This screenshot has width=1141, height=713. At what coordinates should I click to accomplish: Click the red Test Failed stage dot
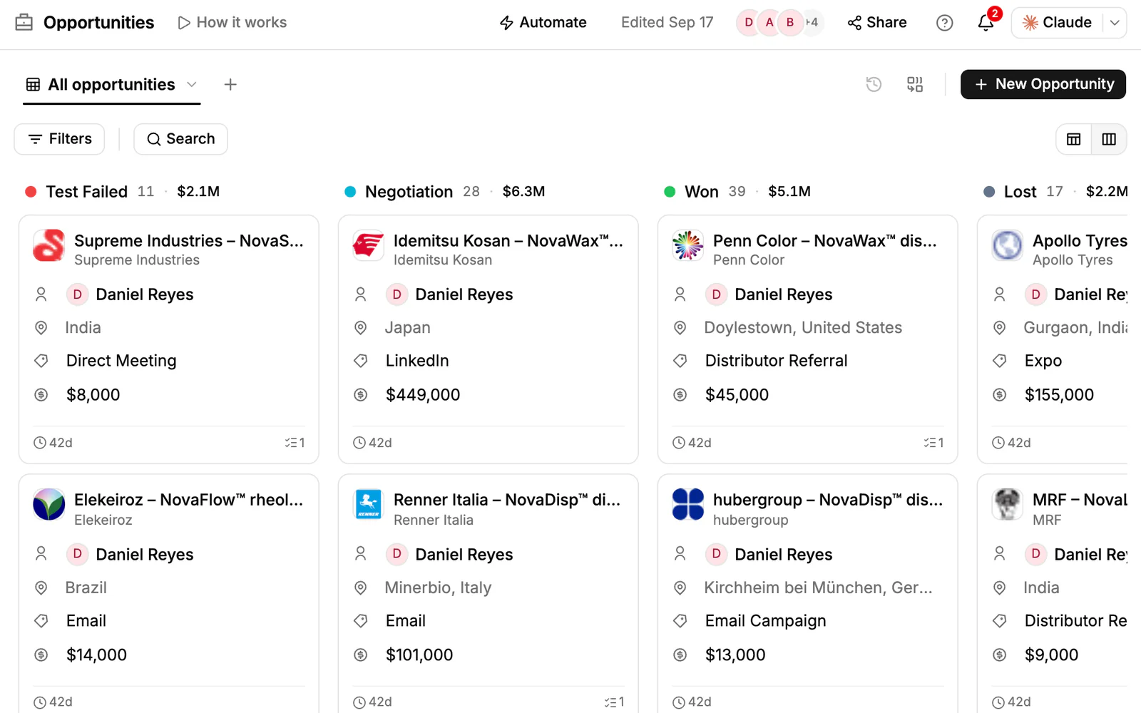31,192
